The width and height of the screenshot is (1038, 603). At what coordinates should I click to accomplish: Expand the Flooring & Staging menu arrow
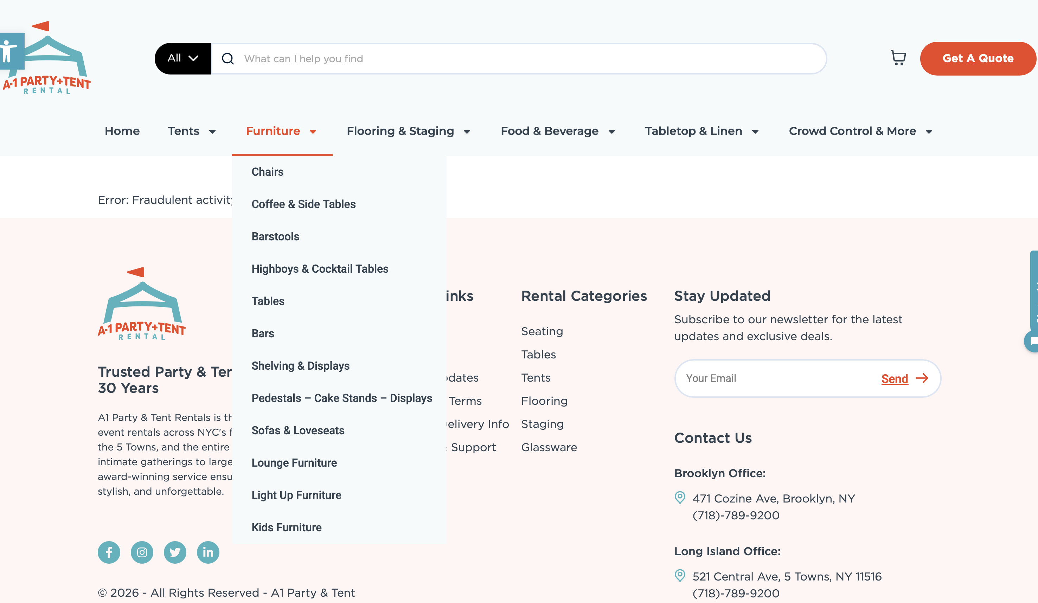(467, 132)
